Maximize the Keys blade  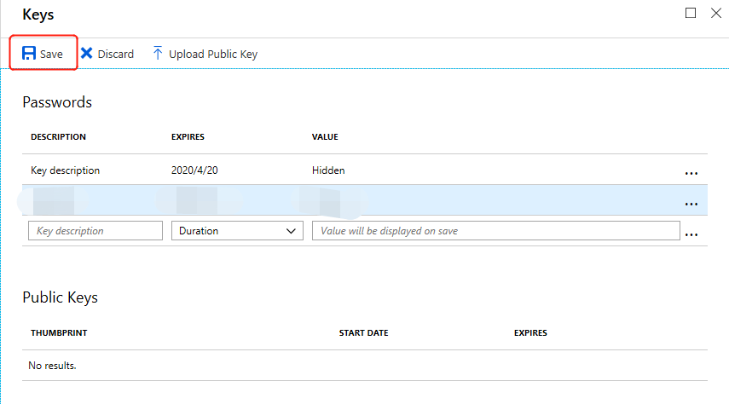[x=691, y=13]
